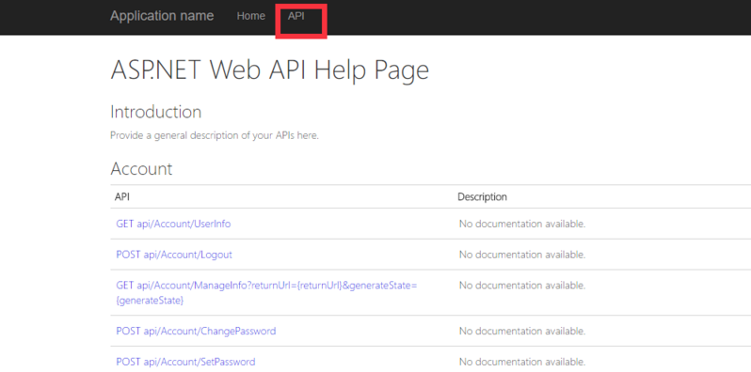Click the description cell for ChangePassword row

click(522, 331)
